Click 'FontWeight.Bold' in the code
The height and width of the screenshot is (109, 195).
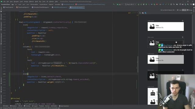click(x=52, y=55)
